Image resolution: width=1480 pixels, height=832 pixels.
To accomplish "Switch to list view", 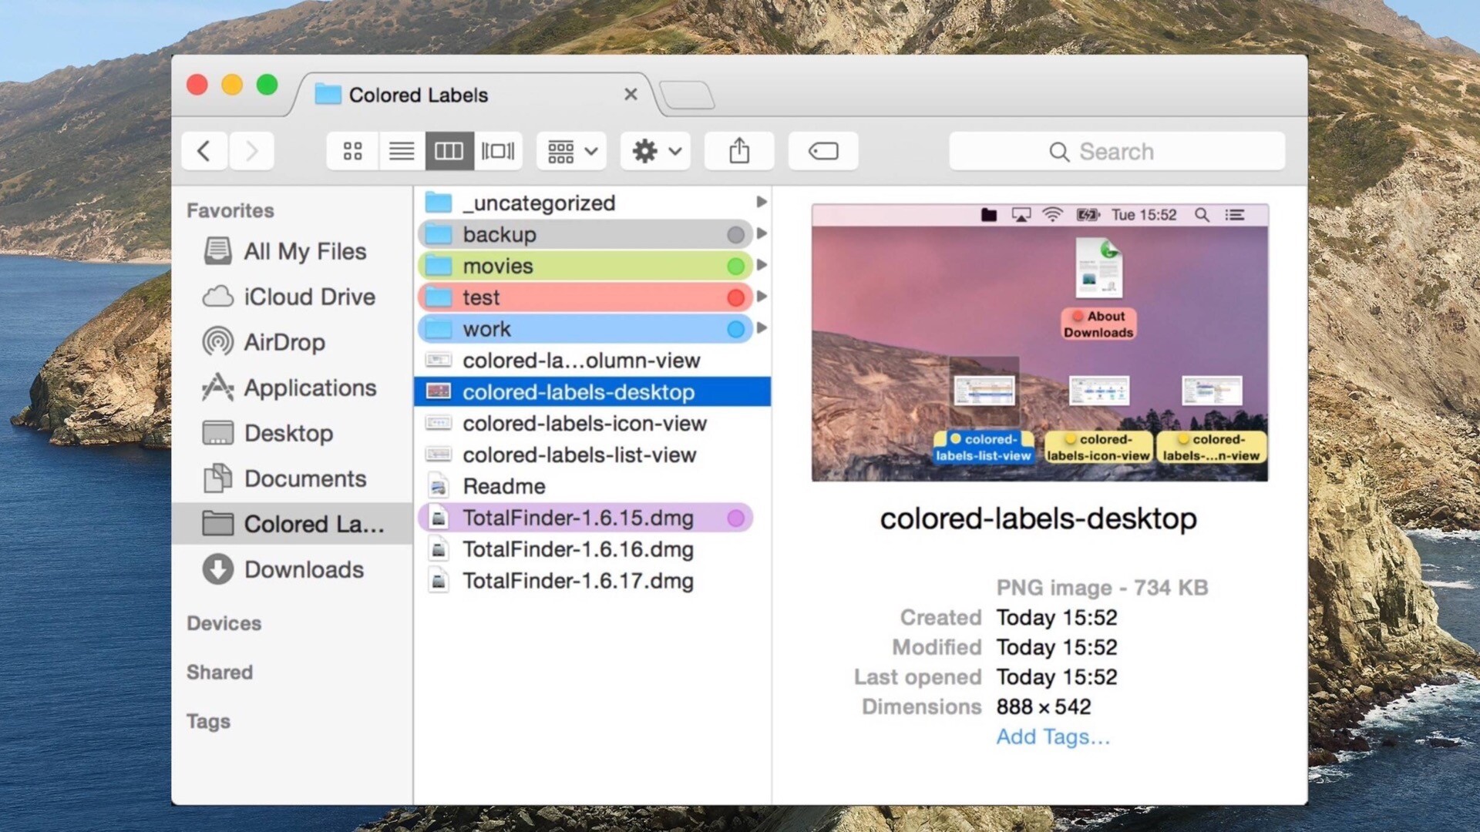I will (402, 151).
